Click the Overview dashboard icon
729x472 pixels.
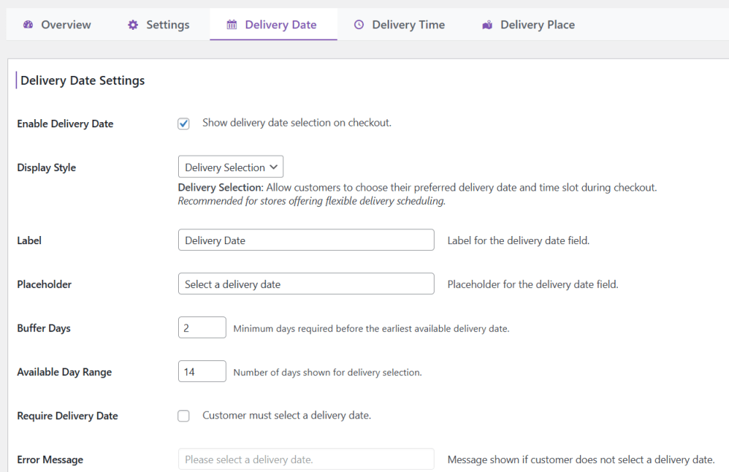pyautogui.click(x=28, y=25)
